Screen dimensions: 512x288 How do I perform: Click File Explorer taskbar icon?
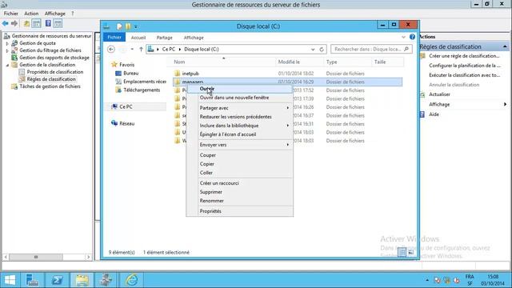[82, 280]
